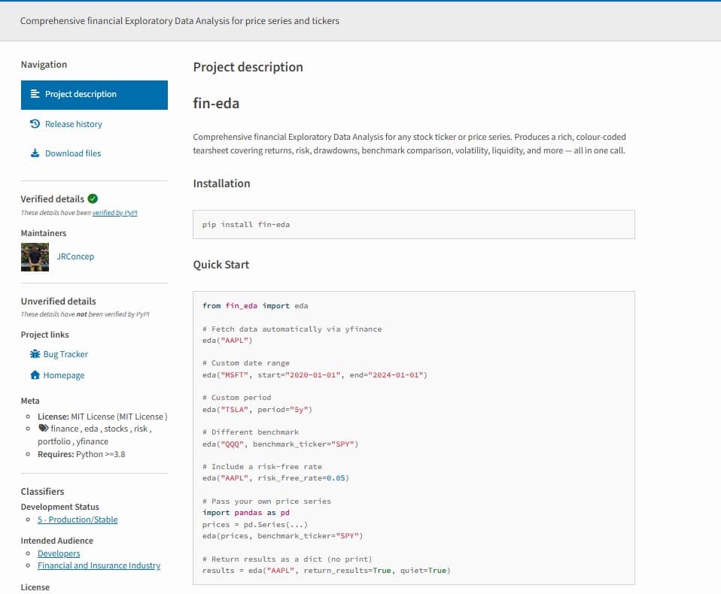Screen dimensions: 721x594
Task: Click inside the Quick Start code block
Action: (413, 438)
